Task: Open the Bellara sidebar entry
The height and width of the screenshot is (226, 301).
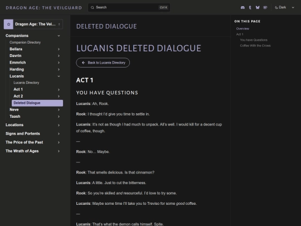Action: (16, 49)
